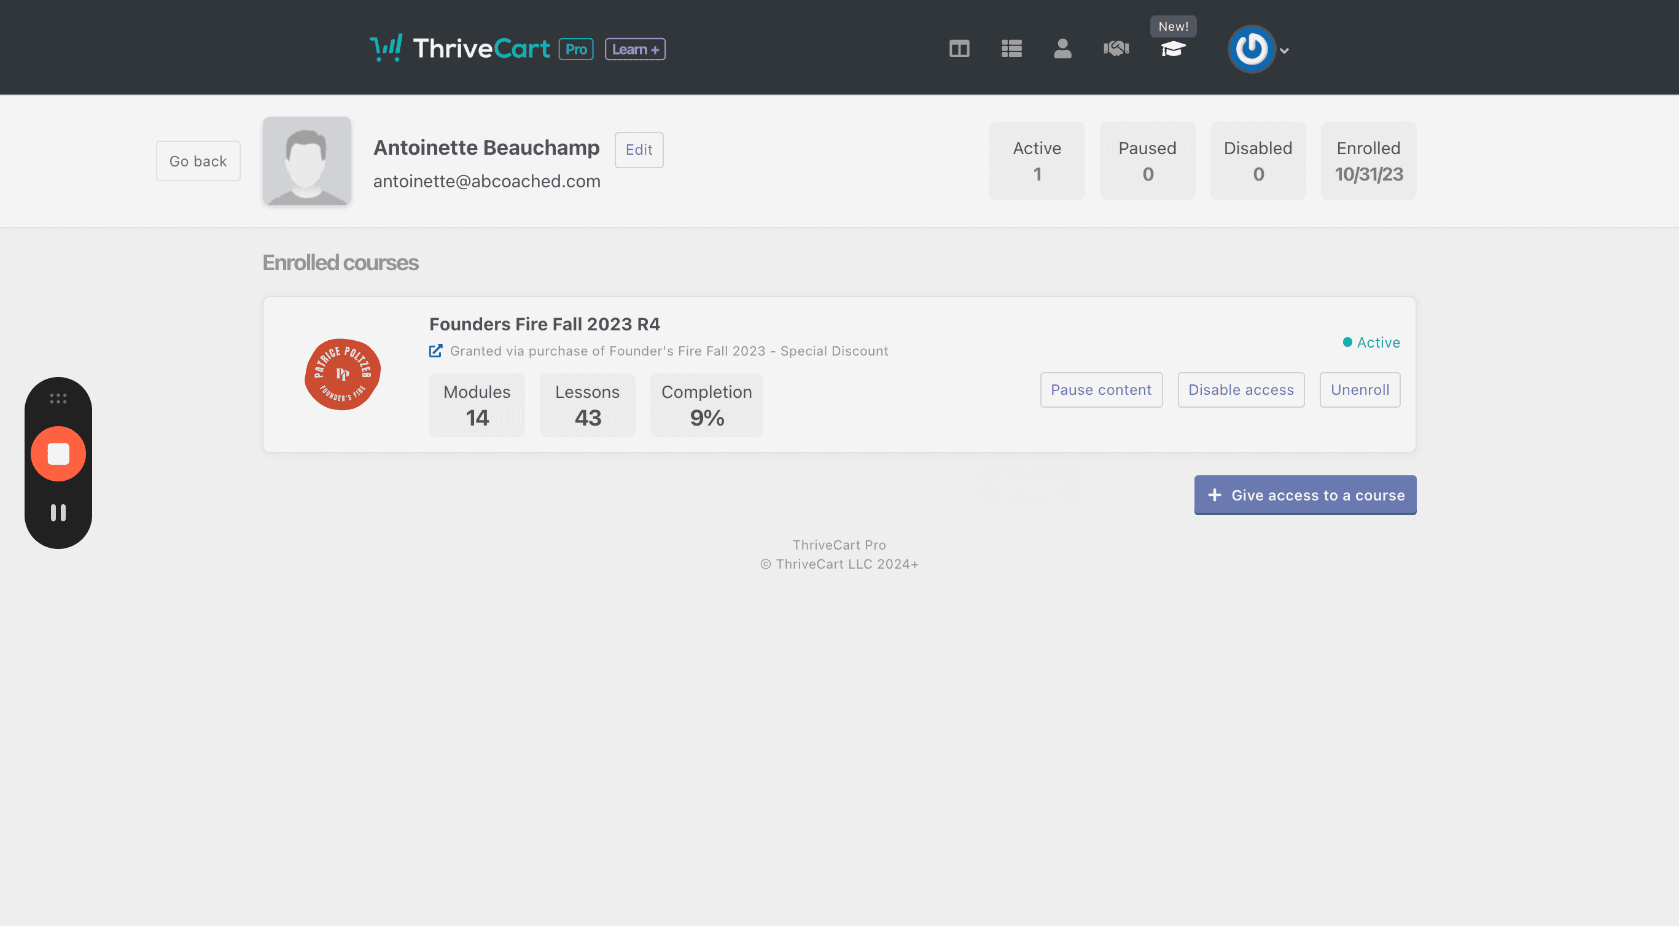Viewport: 1679px width, 926px height.
Task: Click the recorder drag handle dots
Action: (x=58, y=398)
